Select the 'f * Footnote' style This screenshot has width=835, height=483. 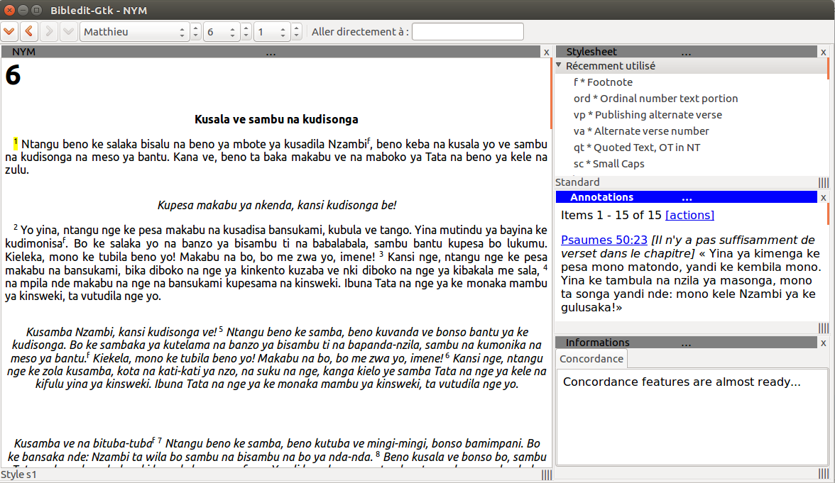pyautogui.click(x=603, y=82)
